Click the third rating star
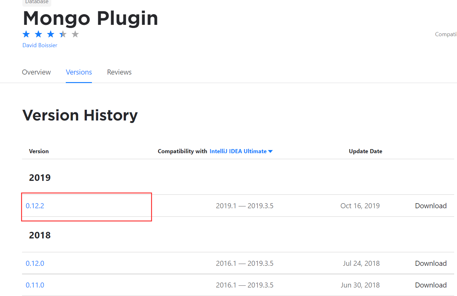This screenshot has height=296, width=457. (50, 34)
